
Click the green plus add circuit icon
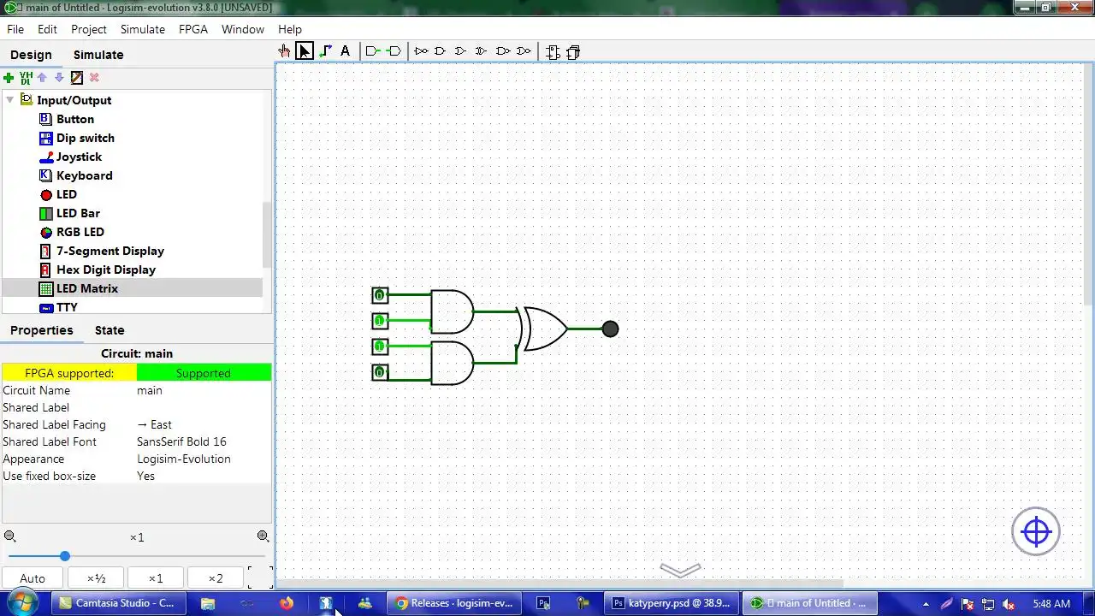click(x=9, y=78)
